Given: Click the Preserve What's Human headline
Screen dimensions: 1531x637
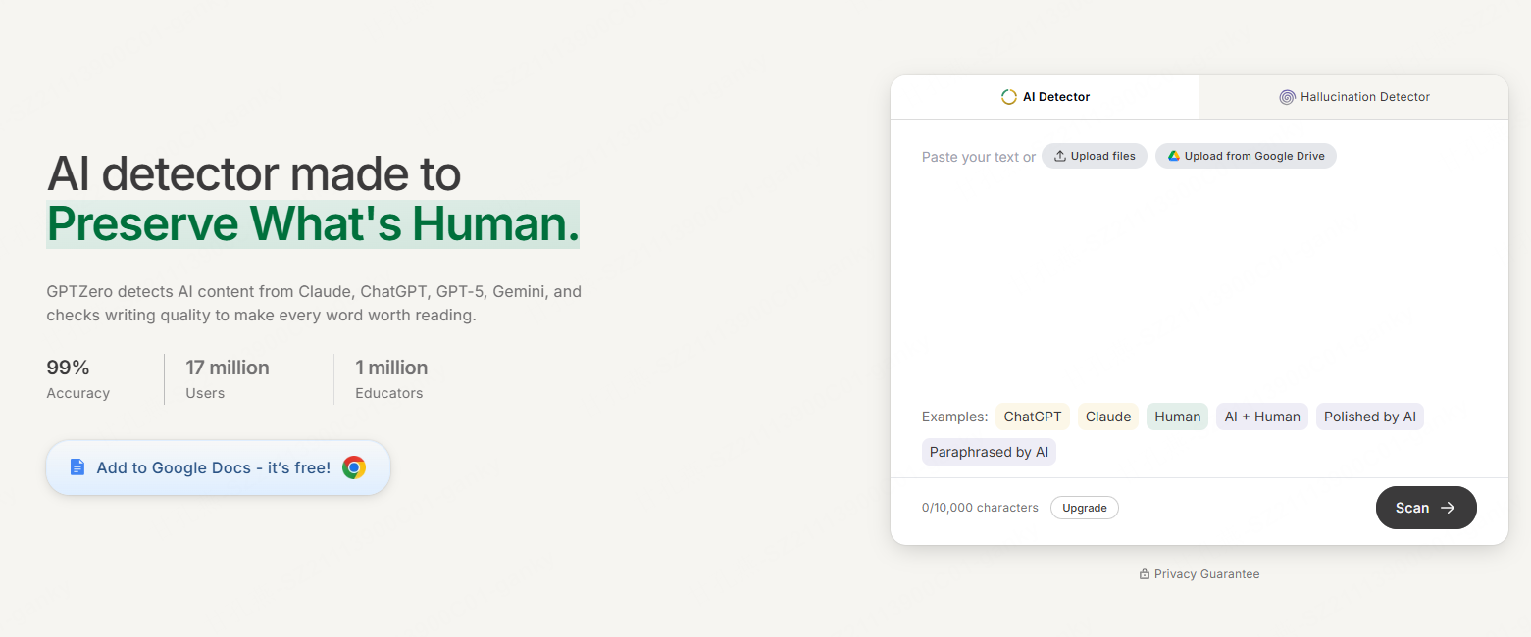Looking at the screenshot, I should point(313,223).
